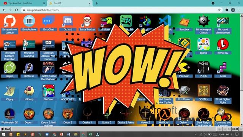Screen dimensions: 243x137
Task: Open the ASCIICKER icon
Action: point(68,96)
